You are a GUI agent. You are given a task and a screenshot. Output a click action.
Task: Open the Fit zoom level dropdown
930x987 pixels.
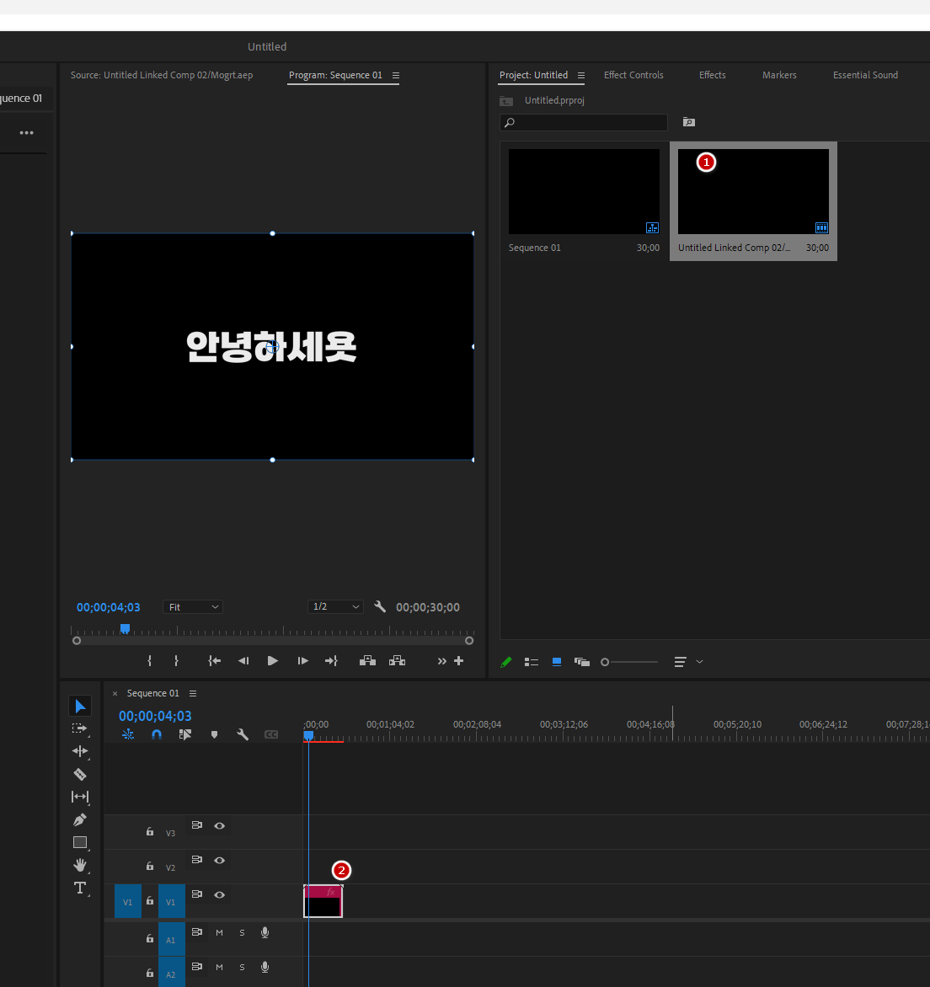pos(193,607)
